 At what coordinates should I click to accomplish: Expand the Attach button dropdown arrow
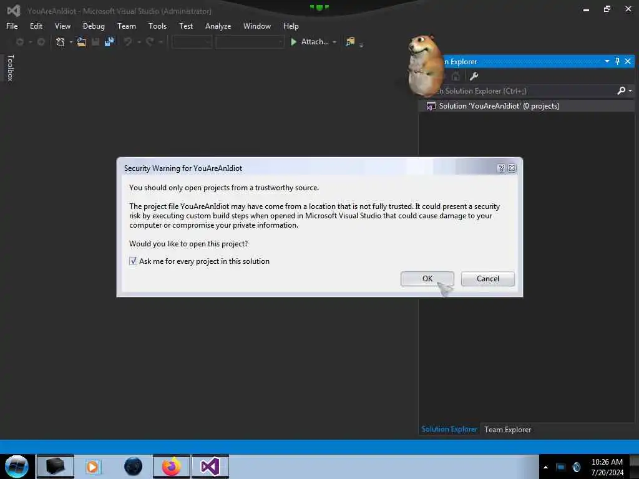pos(334,42)
